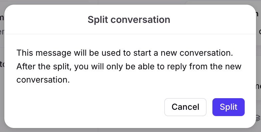
Task: Click the gap between the Cancel and Split buttons
Action: (209, 107)
